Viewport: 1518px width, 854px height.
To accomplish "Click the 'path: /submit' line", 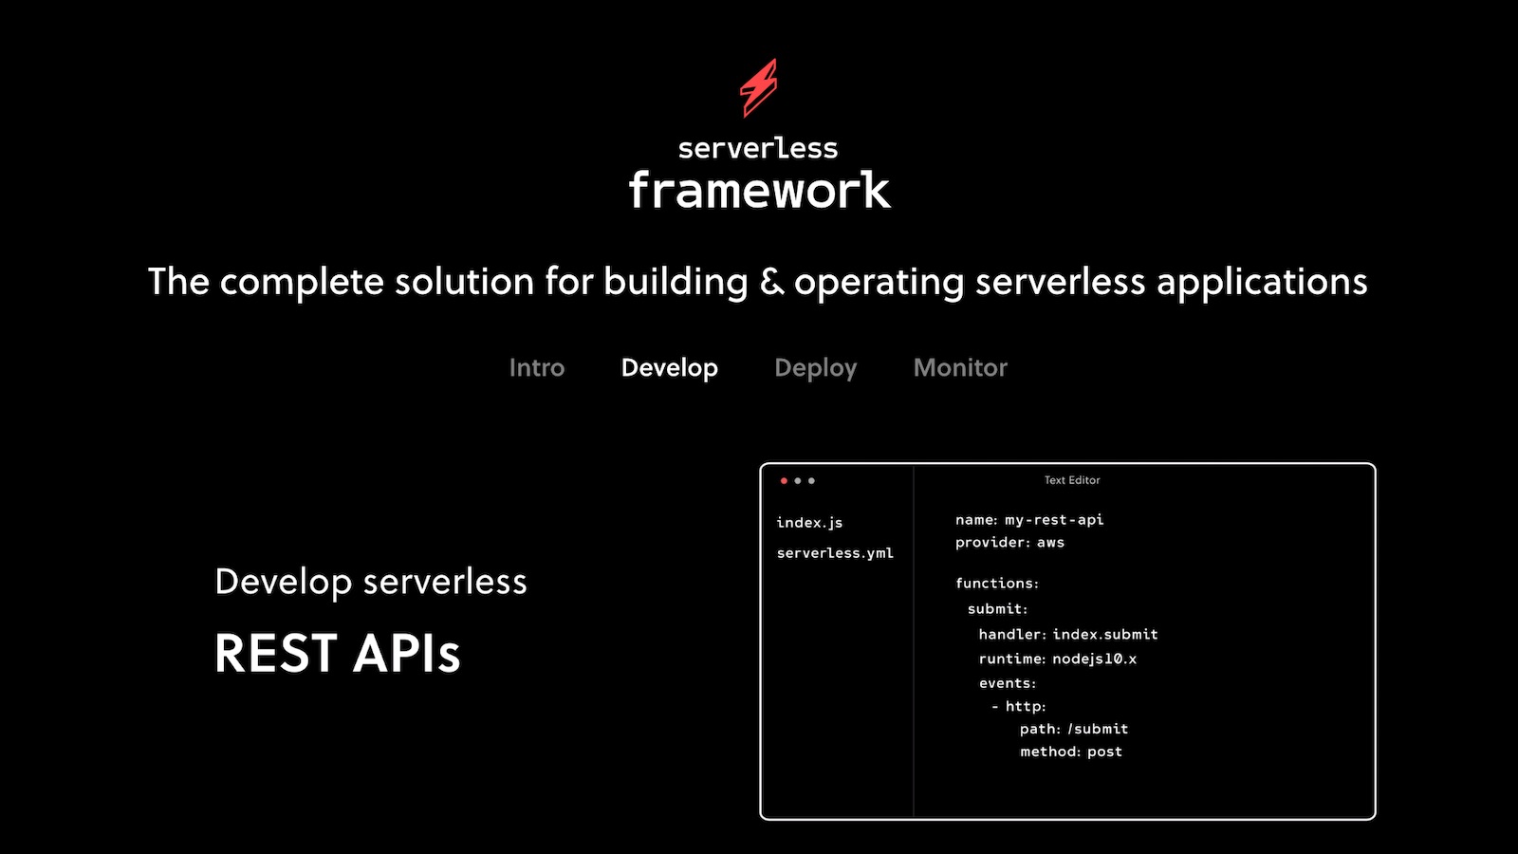I will [x=1074, y=730].
